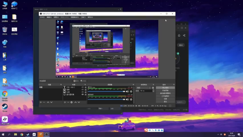243x137 pixels.
Task: Move the scene up with the arrow
Action: point(48,102)
